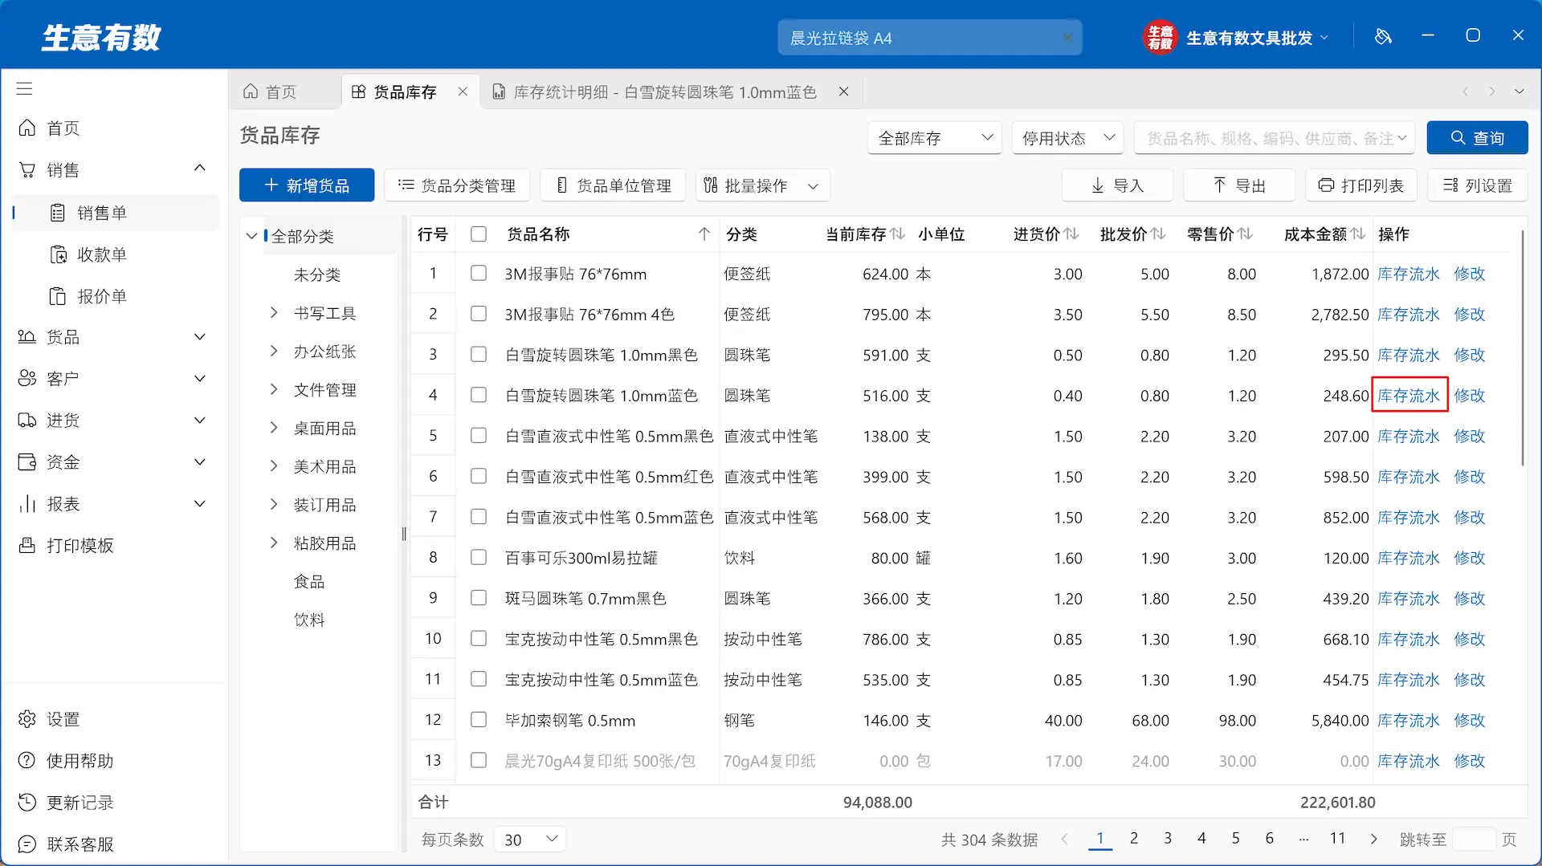This screenshot has width=1542, height=866.
Task: Switch to the 首页 tab
Action: click(x=281, y=91)
